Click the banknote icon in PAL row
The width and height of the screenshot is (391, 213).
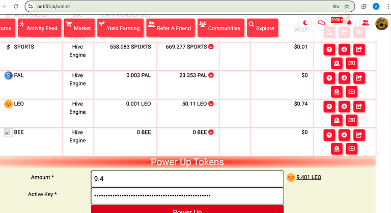click(x=352, y=92)
